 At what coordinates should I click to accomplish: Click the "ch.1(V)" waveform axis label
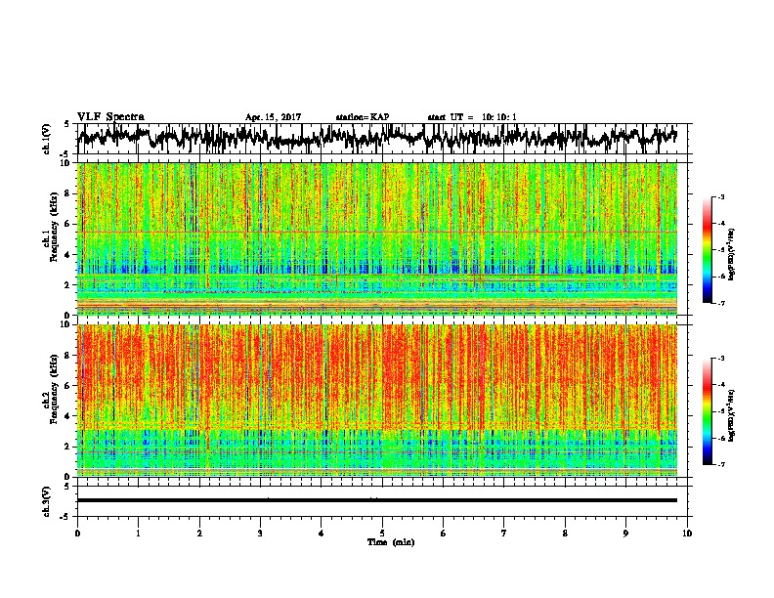(x=47, y=139)
